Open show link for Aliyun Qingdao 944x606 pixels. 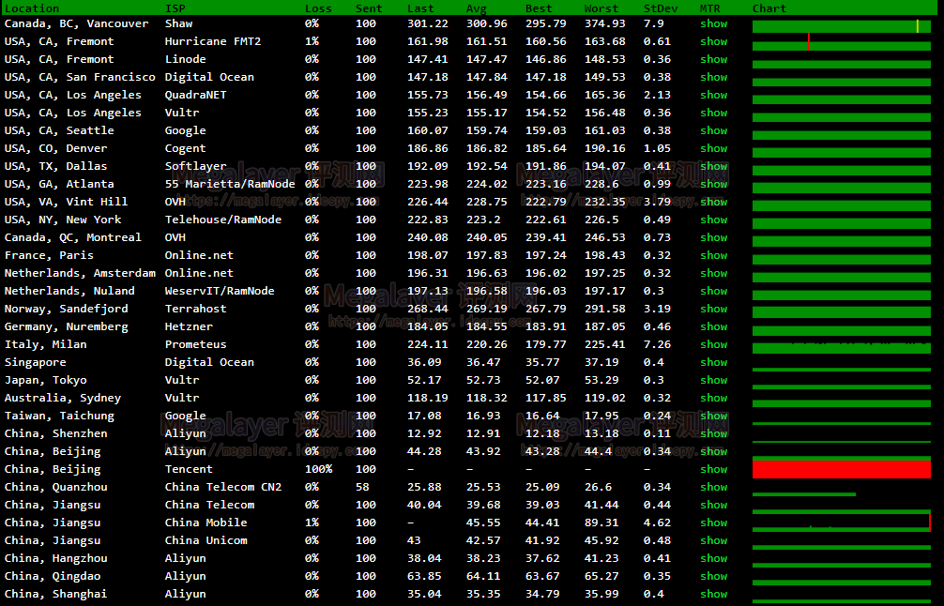coord(713,576)
